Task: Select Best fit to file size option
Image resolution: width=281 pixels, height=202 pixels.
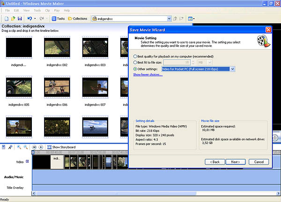Action: click(x=135, y=62)
